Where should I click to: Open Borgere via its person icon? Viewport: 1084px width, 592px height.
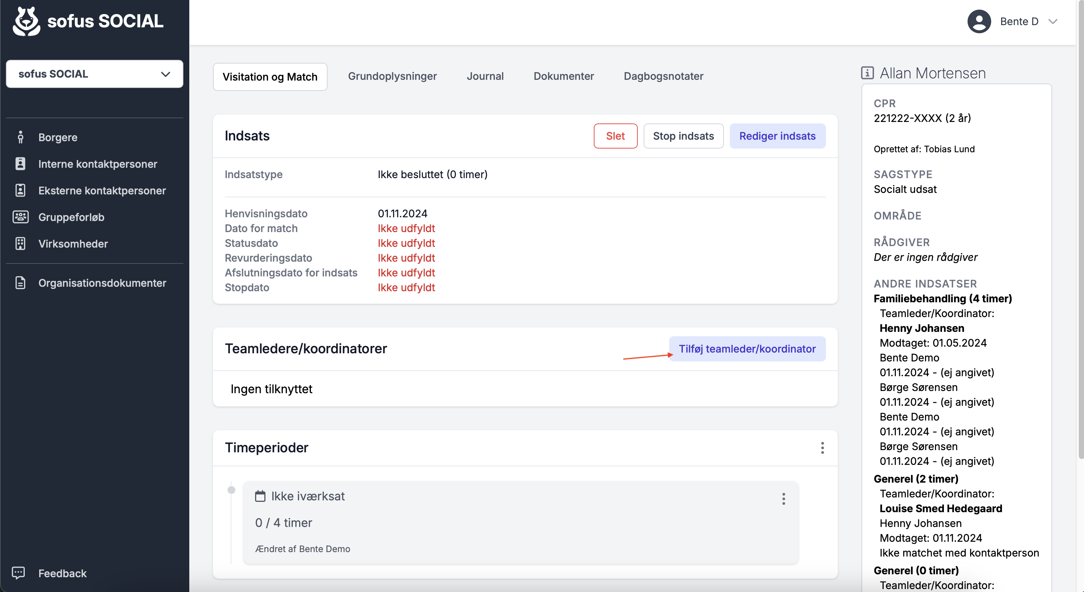[x=20, y=137]
